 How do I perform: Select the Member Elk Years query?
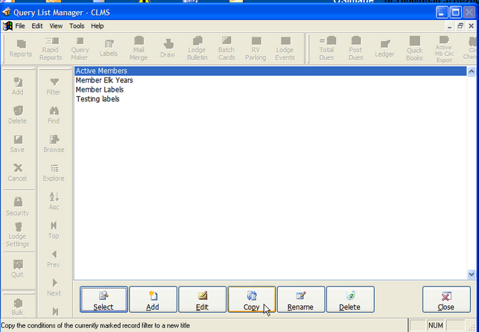click(x=104, y=80)
